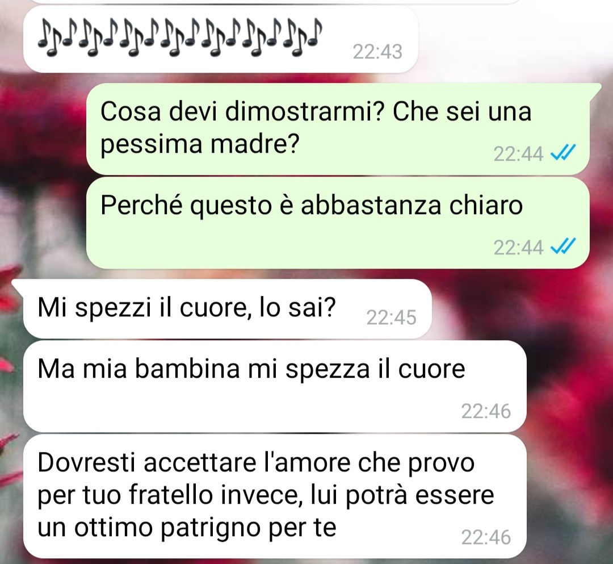Viewport: 613px width, 564px height.
Task: Select the "Perché questo è abbastanza chiaro" message
Action: 338,223
